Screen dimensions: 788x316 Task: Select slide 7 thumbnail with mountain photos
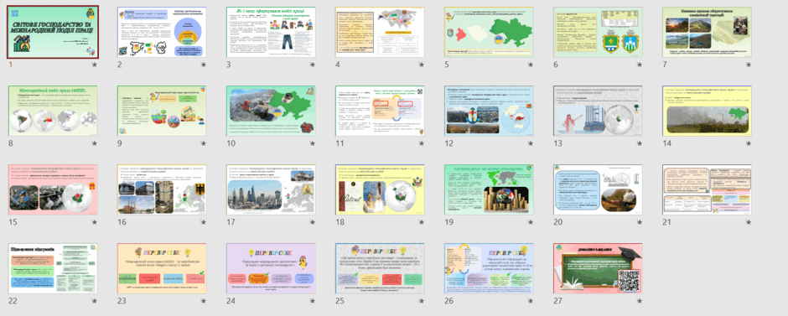pyautogui.click(x=707, y=32)
